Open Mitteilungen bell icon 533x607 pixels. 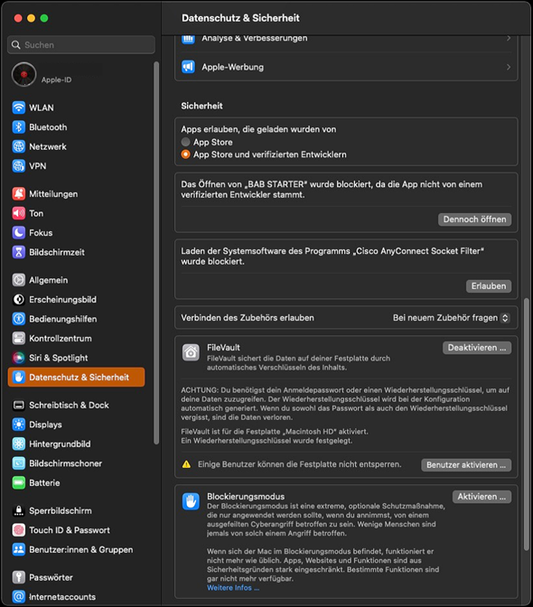19,193
